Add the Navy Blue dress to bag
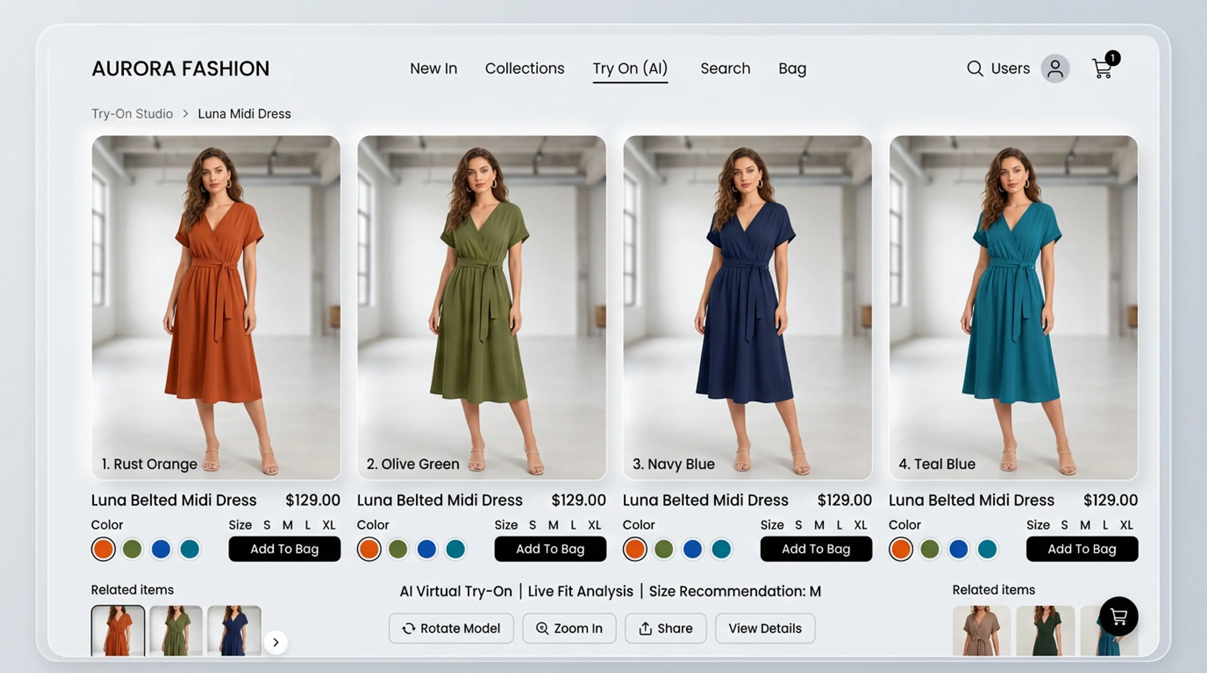This screenshot has width=1207, height=673. tap(816, 549)
